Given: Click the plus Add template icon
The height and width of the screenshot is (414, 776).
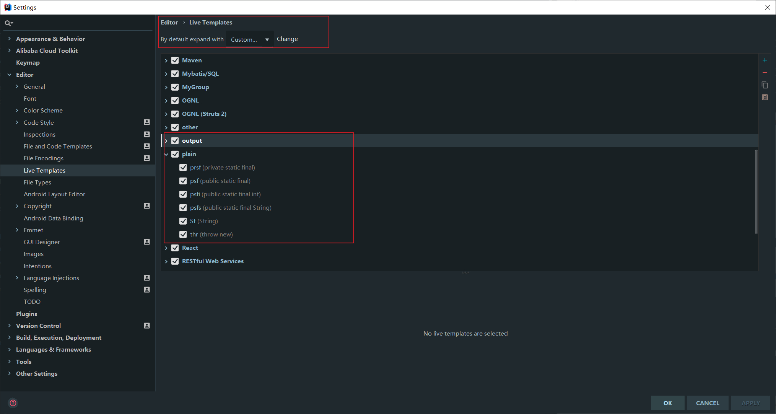Looking at the screenshot, I should [765, 60].
